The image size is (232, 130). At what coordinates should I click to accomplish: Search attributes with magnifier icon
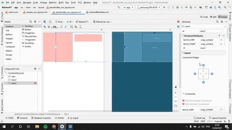pyautogui.click(x=217, y=22)
